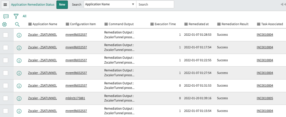Go to first page arrows icon
Image resolution: width=286 pixels, height=117 pixels.
coord(283,4)
